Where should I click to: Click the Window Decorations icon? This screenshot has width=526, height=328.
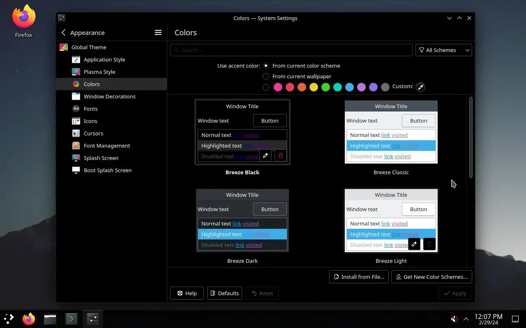[x=76, y=96]
